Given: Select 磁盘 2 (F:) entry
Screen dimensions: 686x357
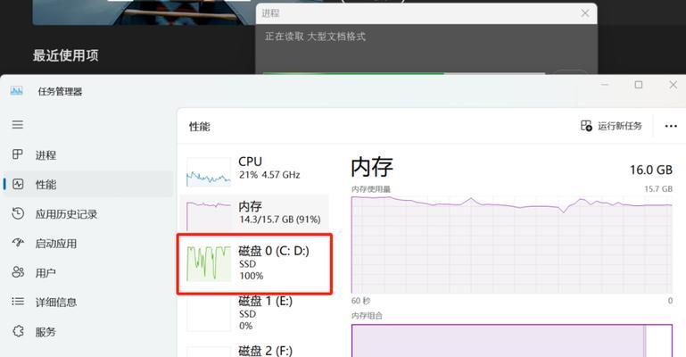Looking at the screenshot, I should [x=254, y=351].
